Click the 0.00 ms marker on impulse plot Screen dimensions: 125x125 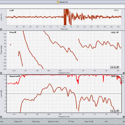coord(64,27)
